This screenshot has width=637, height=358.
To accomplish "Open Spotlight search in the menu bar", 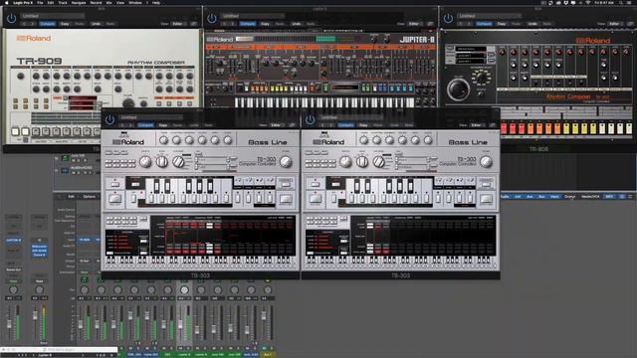I will pos(621,2).
